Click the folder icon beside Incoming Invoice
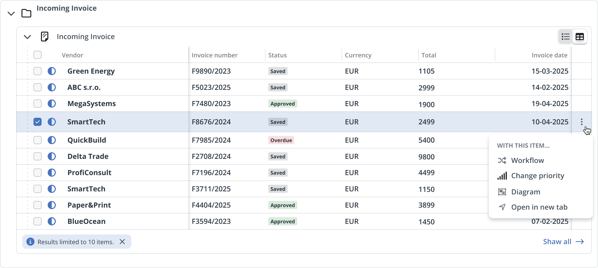This screenshot has height=268, width=598. pos(26,13)
